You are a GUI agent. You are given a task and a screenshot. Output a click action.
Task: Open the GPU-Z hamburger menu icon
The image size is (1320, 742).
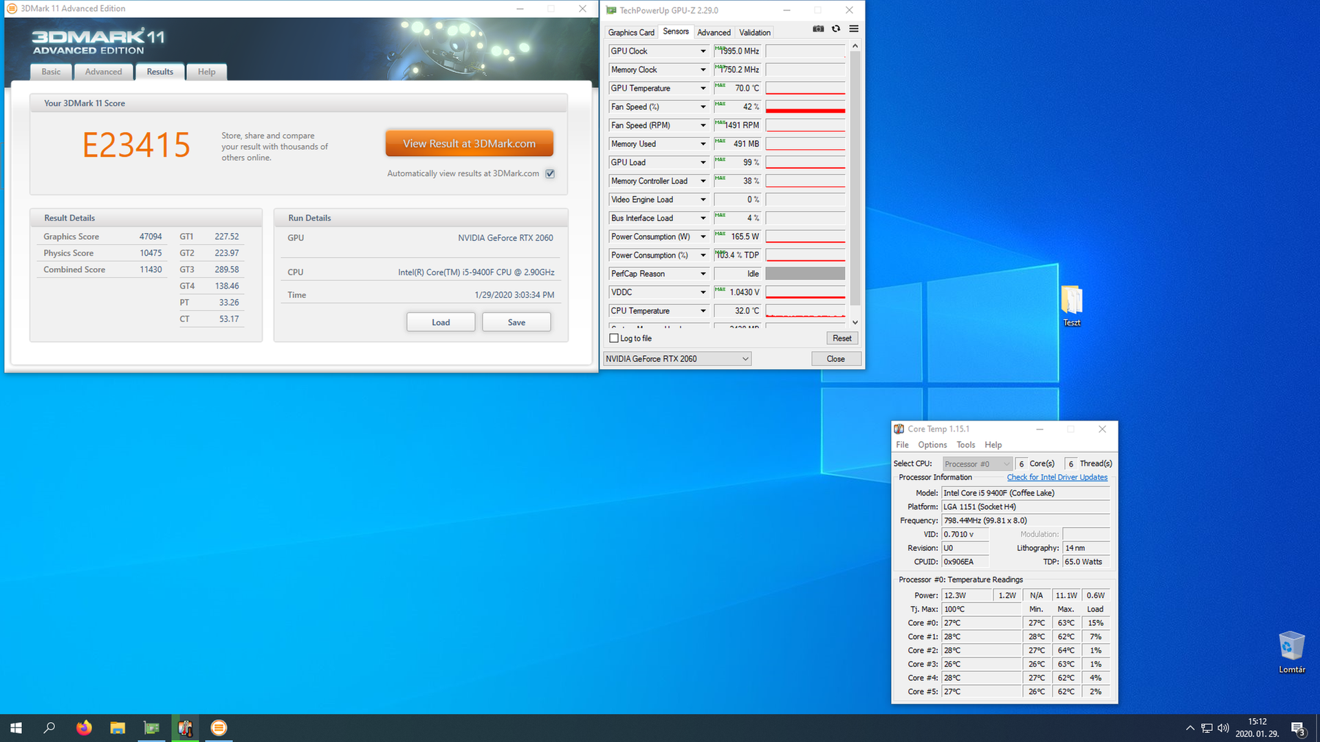tap(854, 29)
